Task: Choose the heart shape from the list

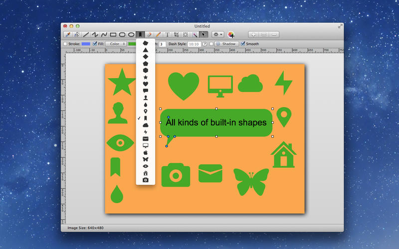Action: pos(146,84)
